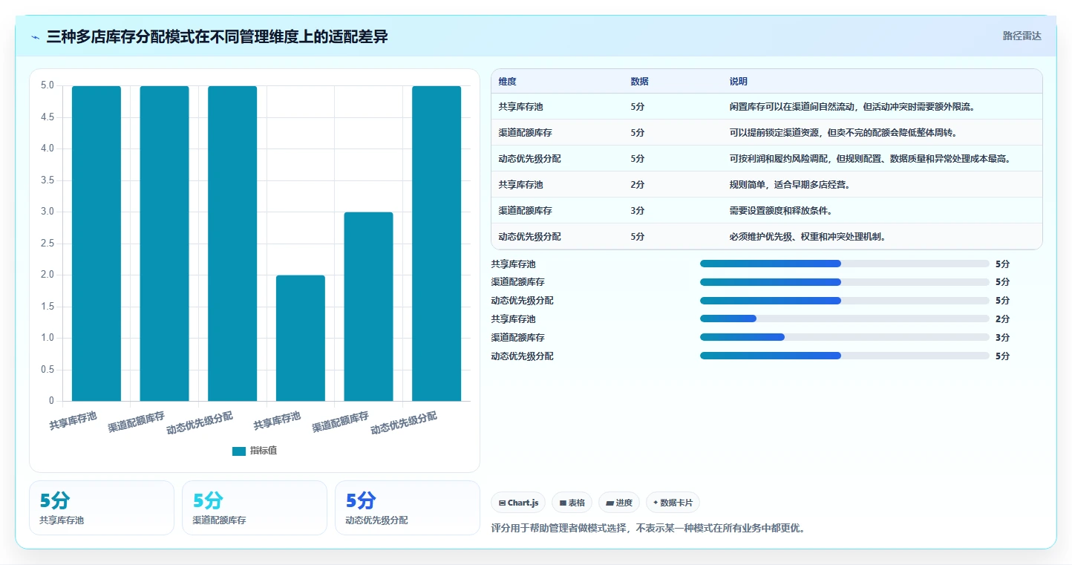Click 动态优先级分配 in the 必须维护优先级 table row
The image size is (1072, 565).
pos(530,237)
